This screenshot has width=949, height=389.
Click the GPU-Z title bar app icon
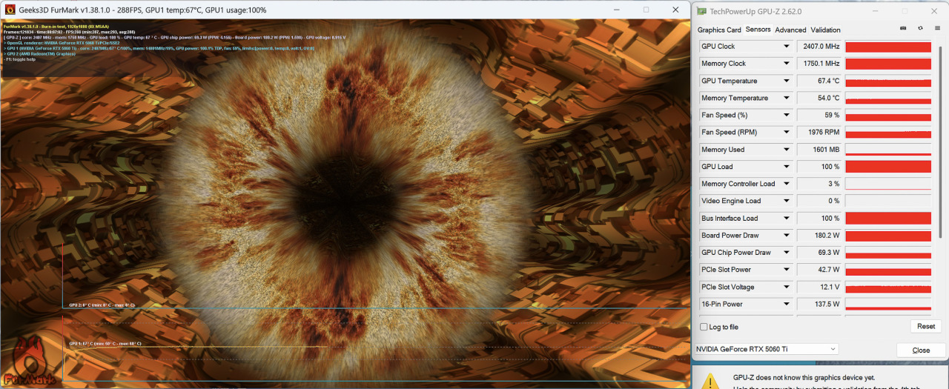coord(701,11)
